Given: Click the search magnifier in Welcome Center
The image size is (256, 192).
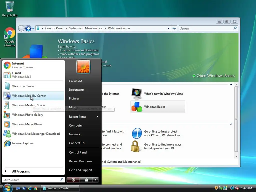Looking at the screenshot, I should (235, 28).
